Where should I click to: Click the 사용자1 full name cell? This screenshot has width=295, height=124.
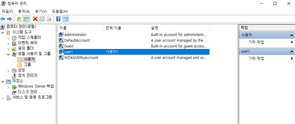(112, 52)
